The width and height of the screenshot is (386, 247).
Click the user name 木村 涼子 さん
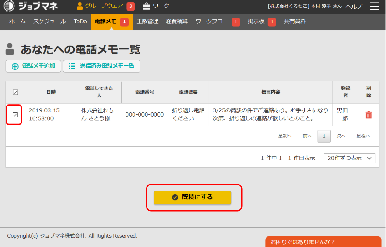point(326,7)
